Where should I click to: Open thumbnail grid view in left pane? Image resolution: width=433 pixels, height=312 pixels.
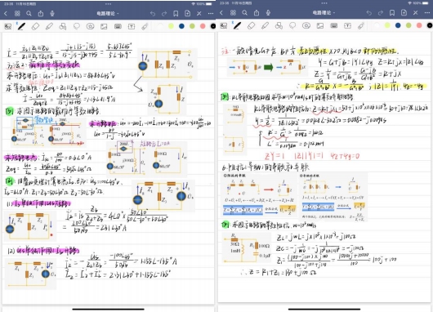point(17,13)
